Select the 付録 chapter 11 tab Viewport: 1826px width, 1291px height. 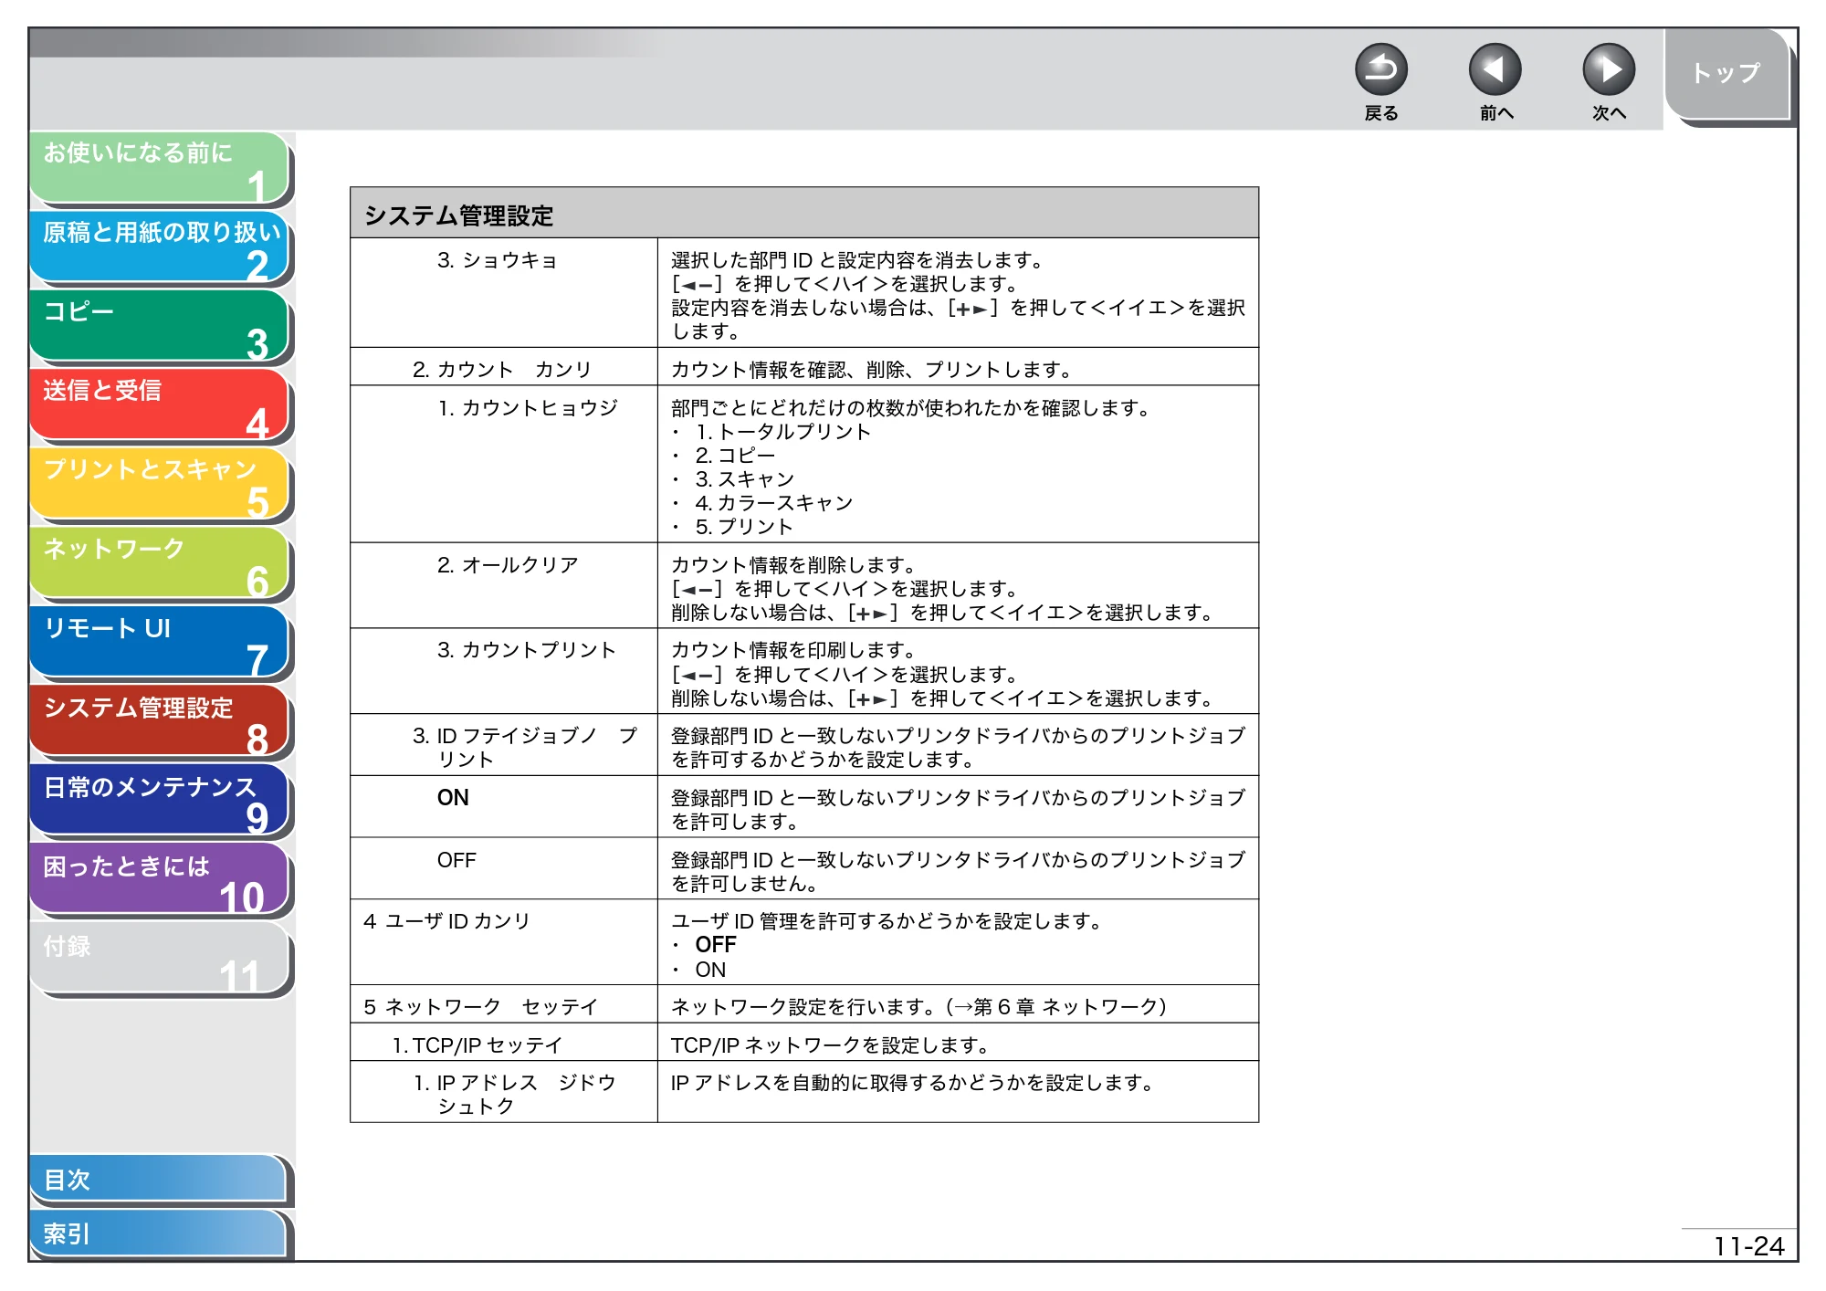[x=160, y=959]
